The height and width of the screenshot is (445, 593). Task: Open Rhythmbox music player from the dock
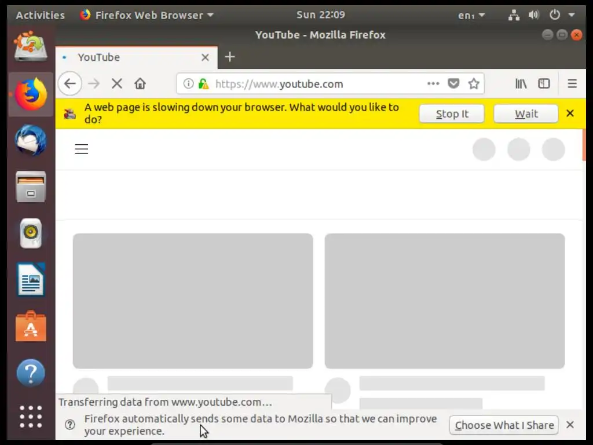(x=31, y=233)
